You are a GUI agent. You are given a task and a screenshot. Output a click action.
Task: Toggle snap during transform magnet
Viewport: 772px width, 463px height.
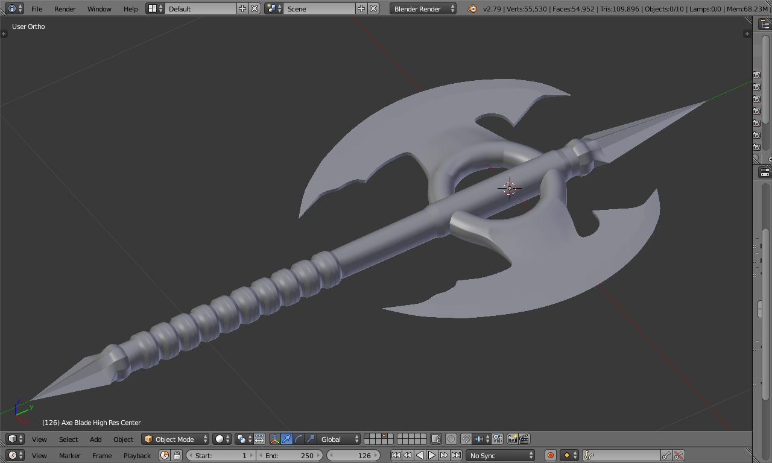coord(466,439)
